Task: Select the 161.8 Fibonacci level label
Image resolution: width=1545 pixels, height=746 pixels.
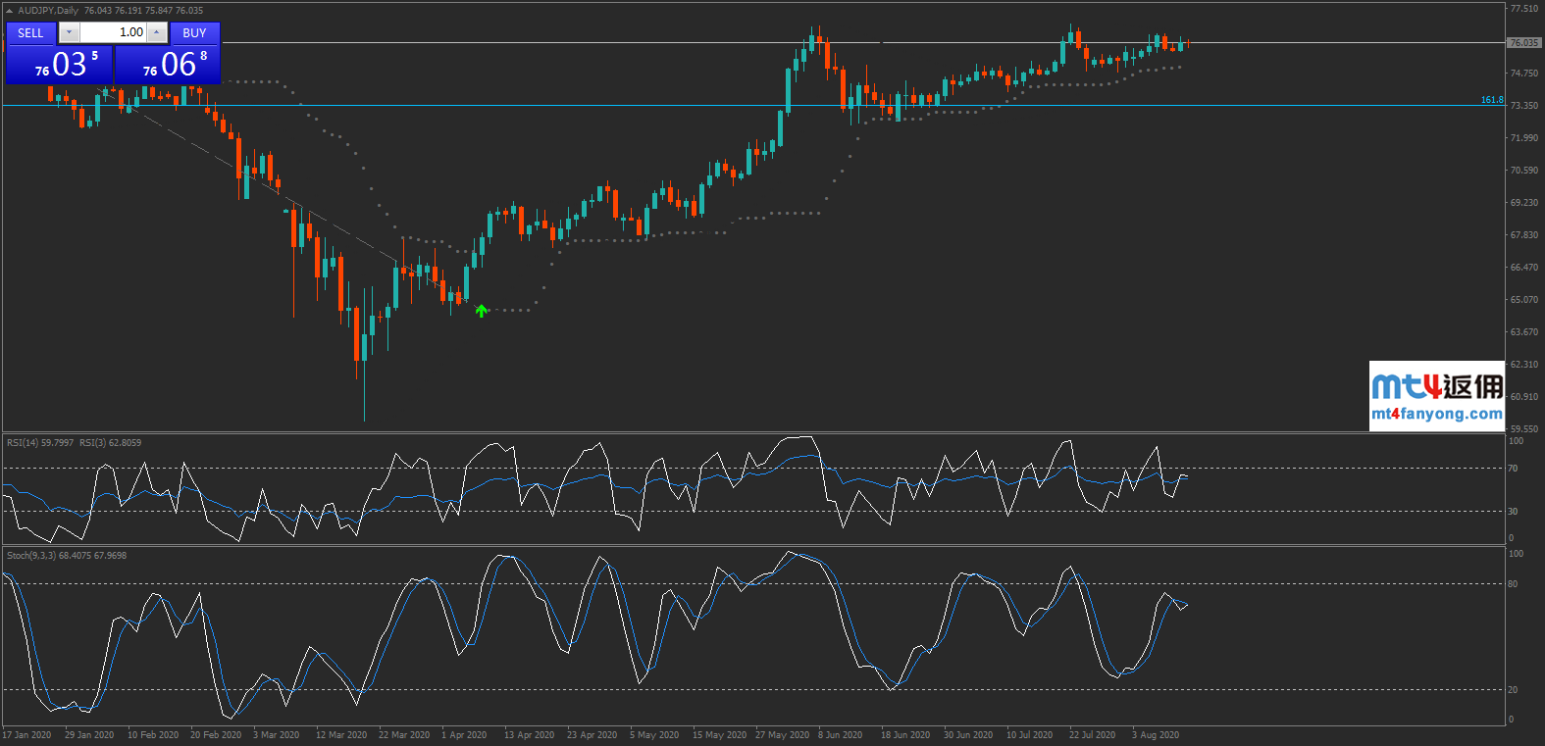Action: pyautogui.click(x=1491, y=100)
